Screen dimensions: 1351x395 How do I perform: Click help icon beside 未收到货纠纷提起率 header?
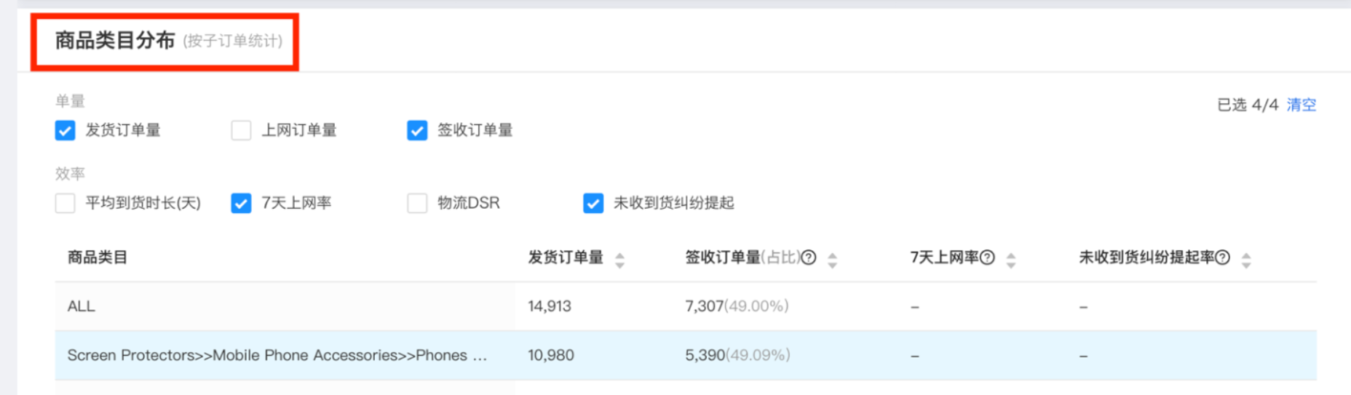(x=1223, y=258)
